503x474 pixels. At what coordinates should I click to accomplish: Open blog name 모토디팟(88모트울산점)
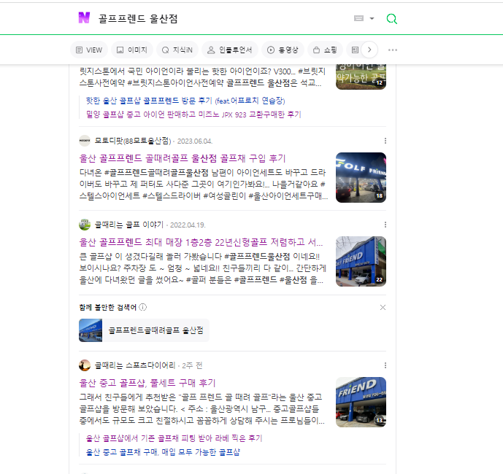coord(133,141)
